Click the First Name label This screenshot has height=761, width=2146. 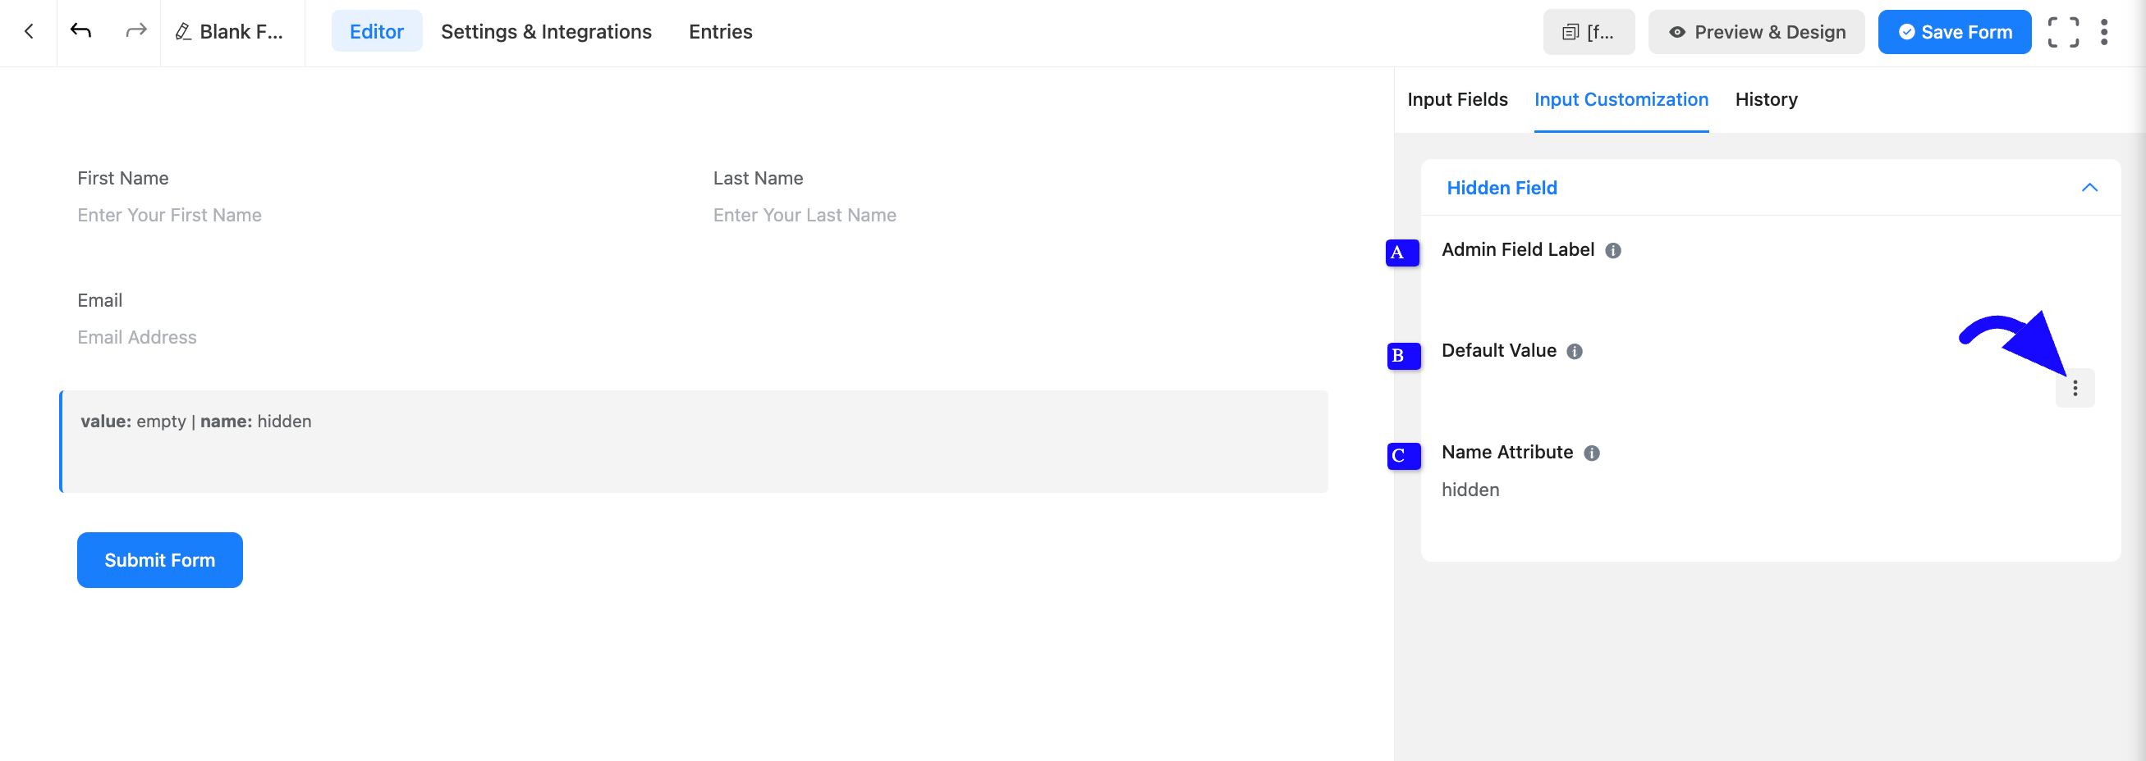(x=123, y=178)
